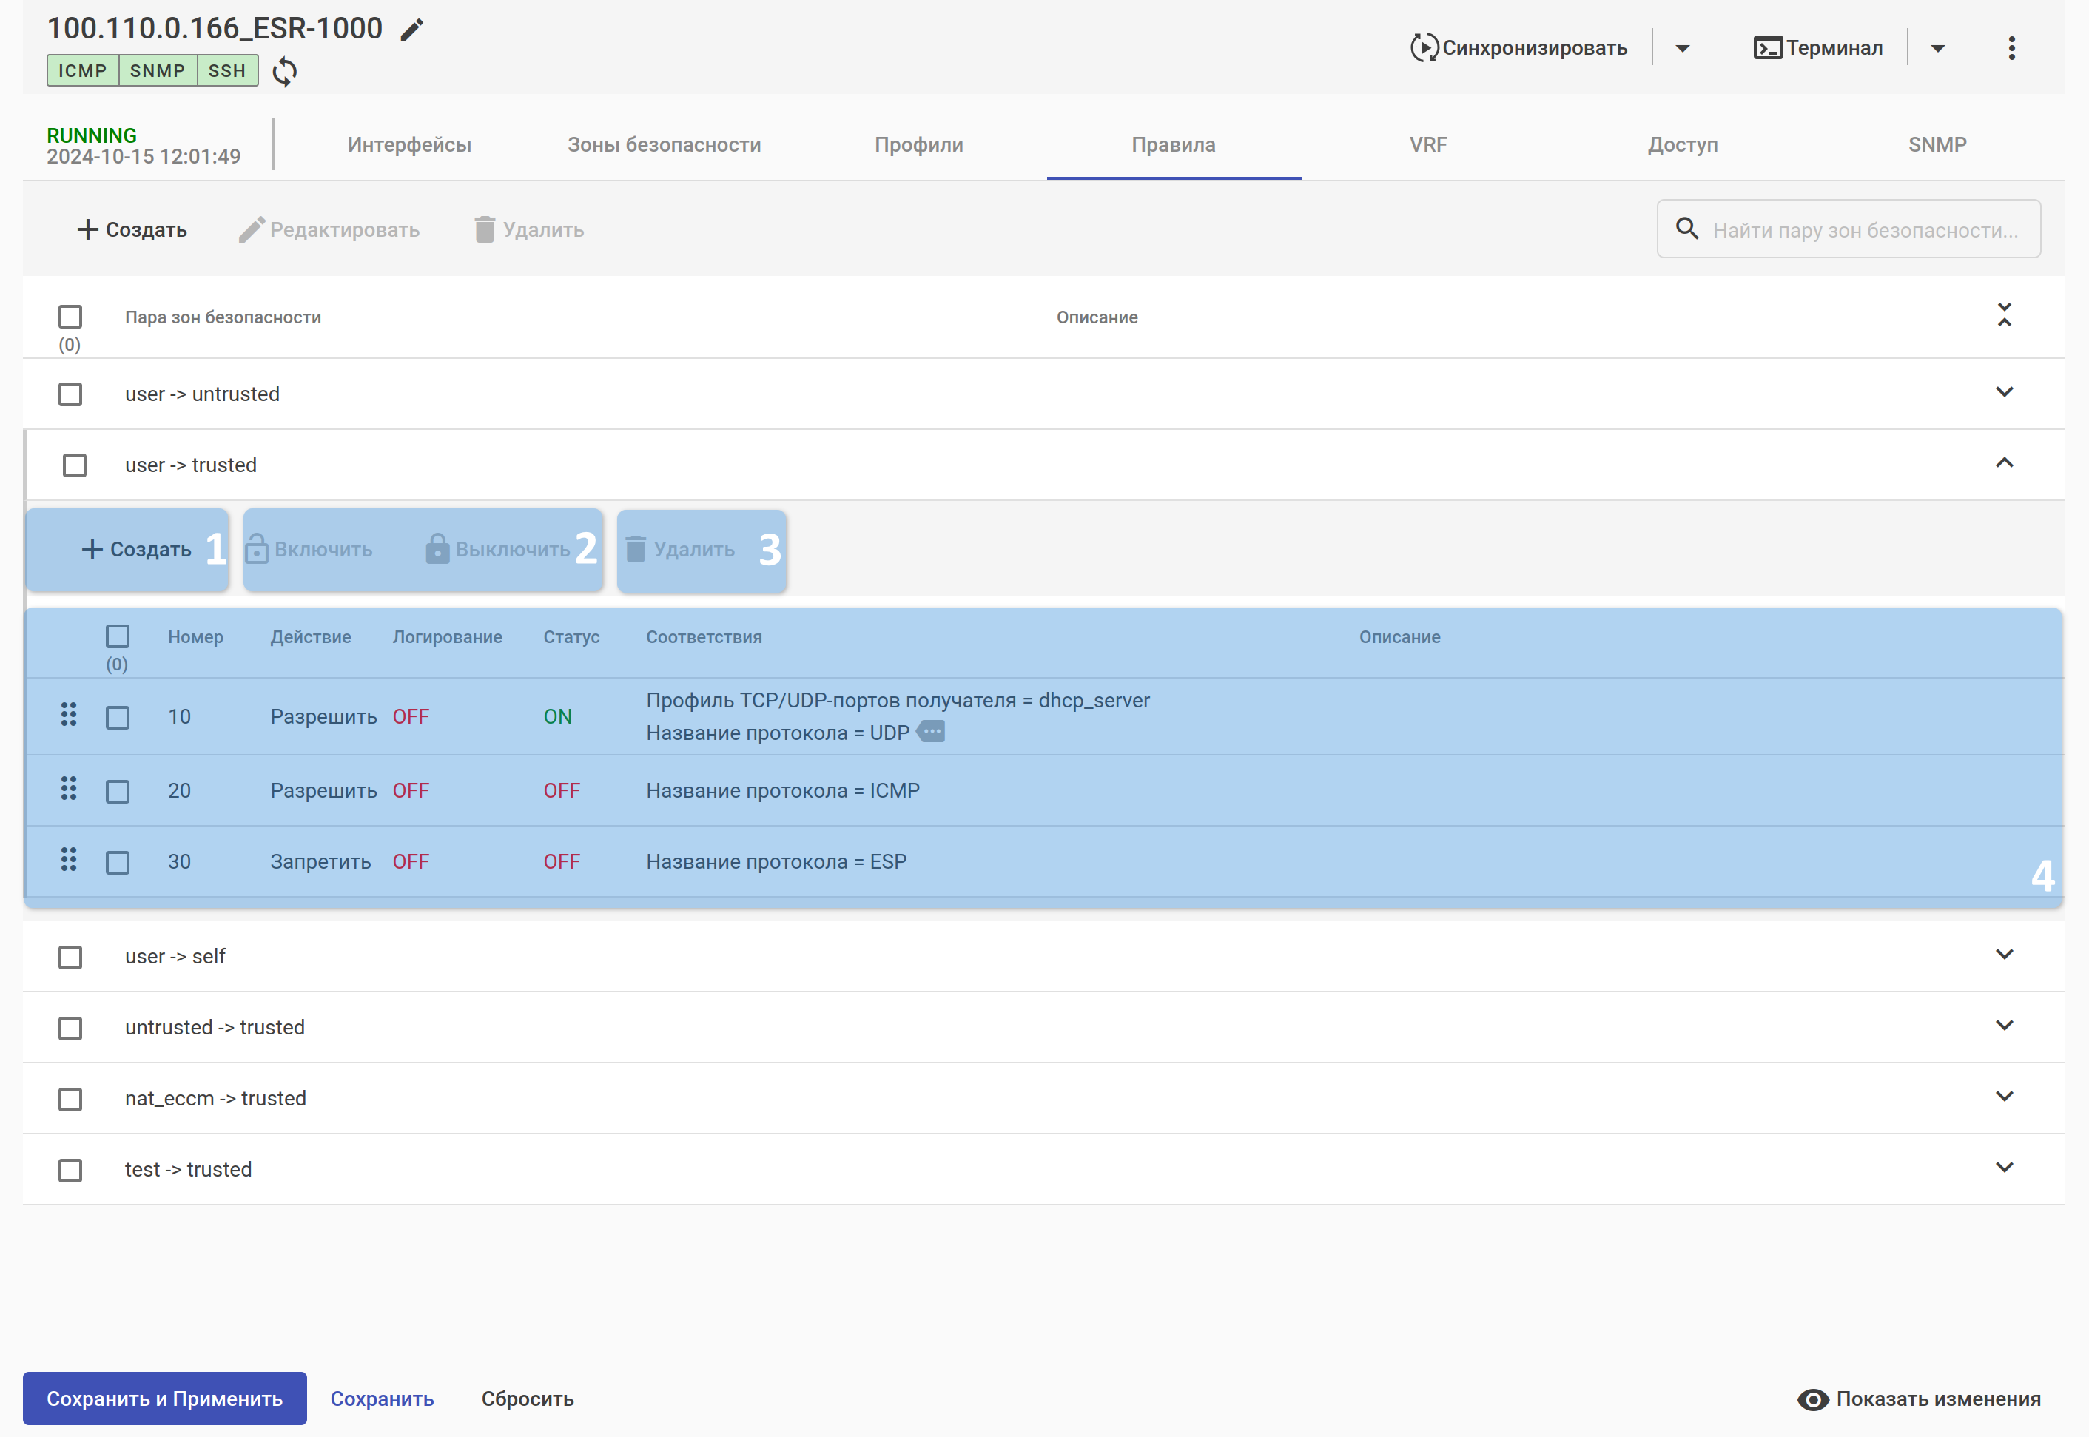The height and width of the screenshot is (1437, 2089).
Task: Click the drag handle of rule 30
Action: click(x=68, y=860)
